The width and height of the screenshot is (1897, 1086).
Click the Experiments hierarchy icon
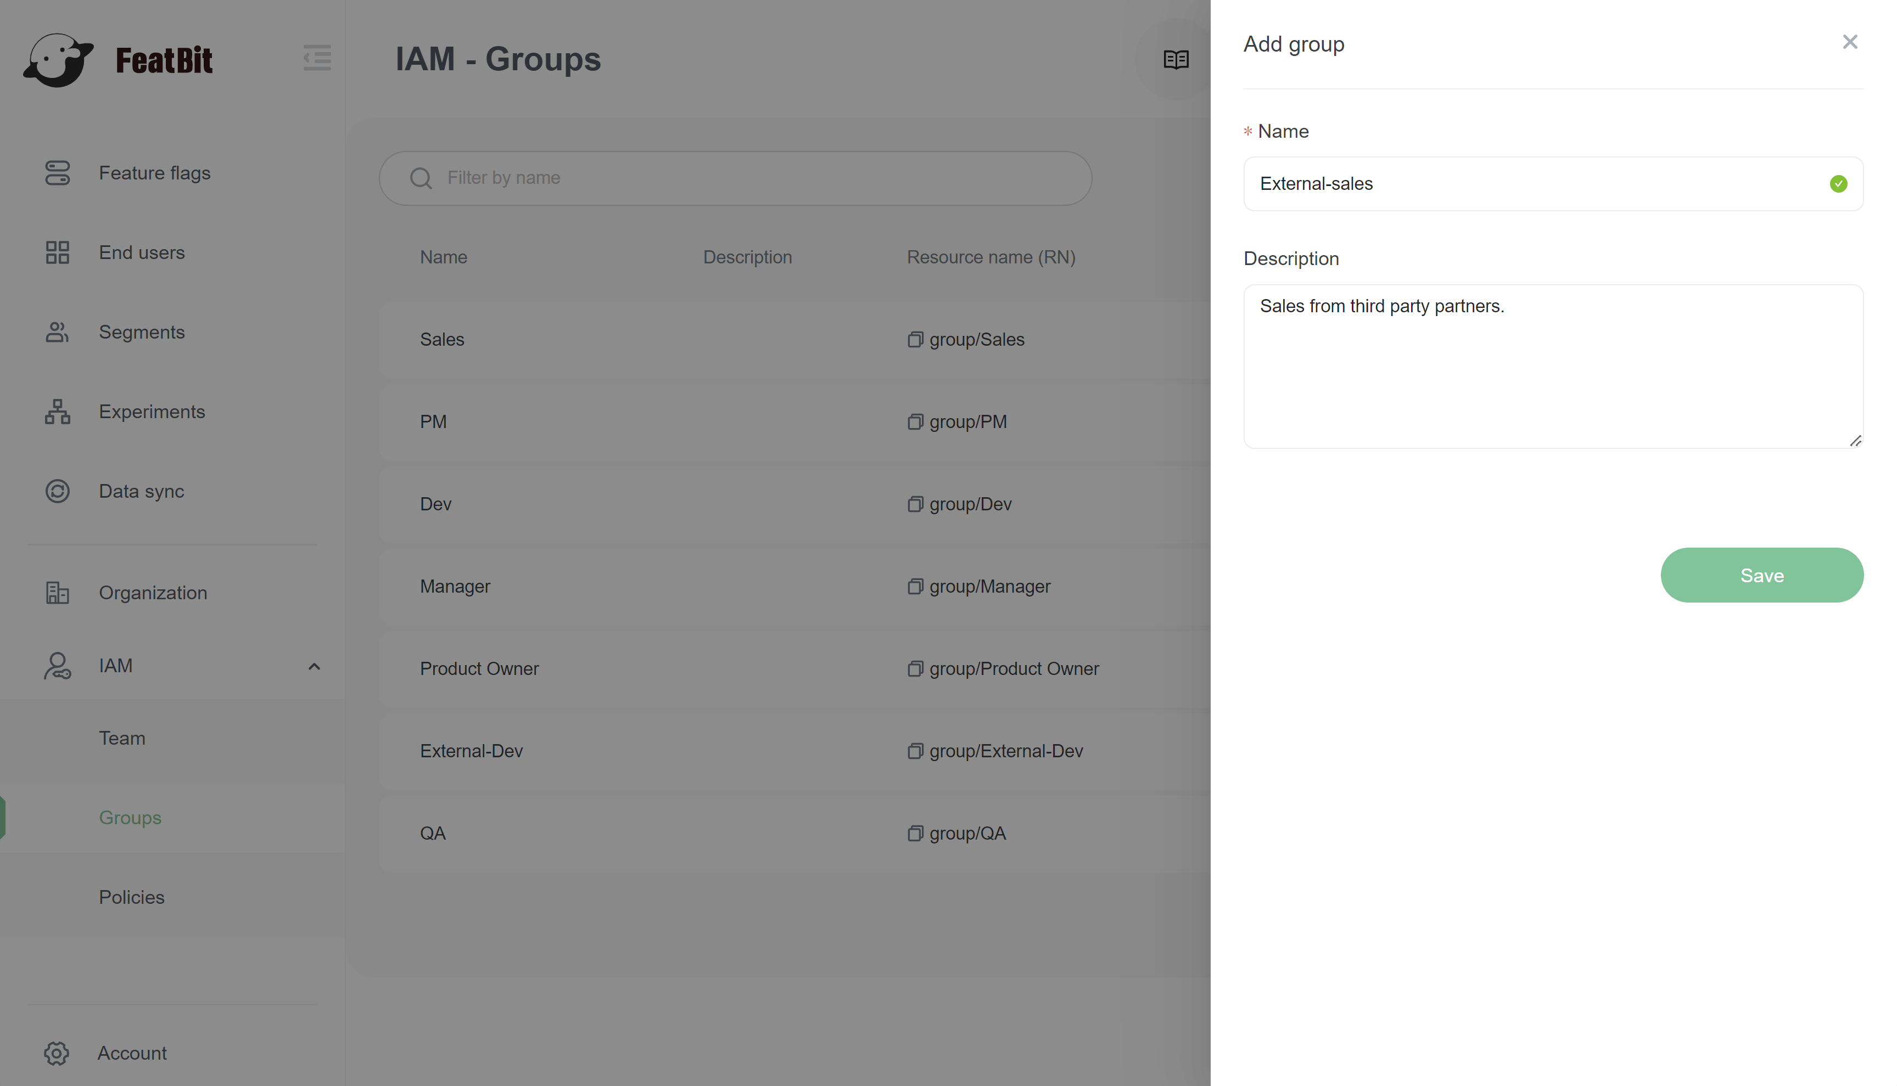click(58, 412)
